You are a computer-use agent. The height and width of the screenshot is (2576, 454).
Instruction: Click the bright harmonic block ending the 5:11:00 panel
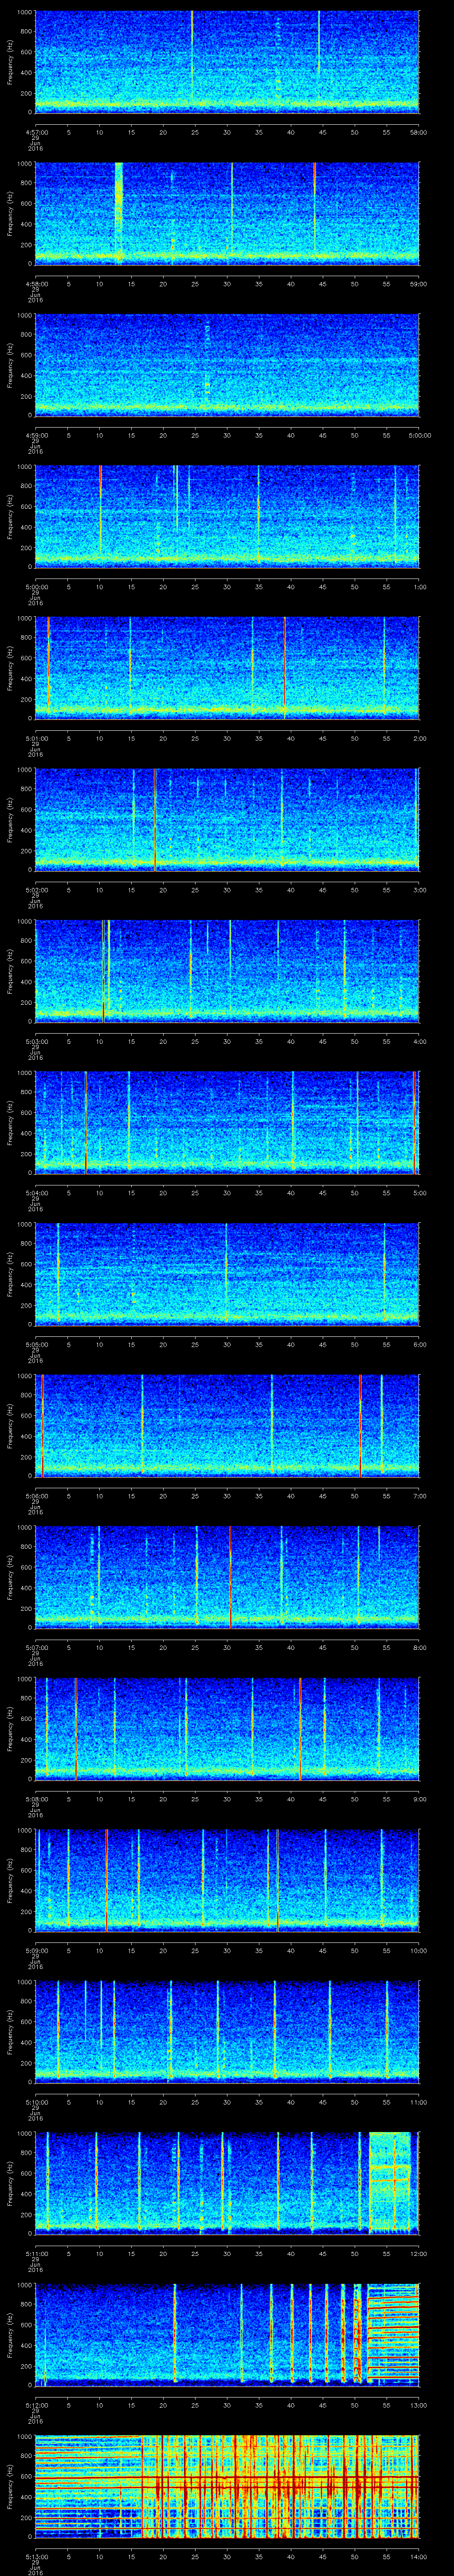click(389, 2182)
